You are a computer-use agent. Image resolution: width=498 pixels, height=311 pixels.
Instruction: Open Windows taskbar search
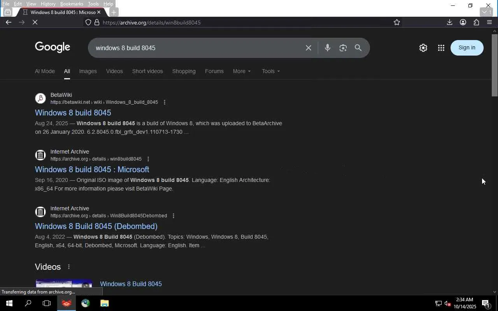click(28, 303)
